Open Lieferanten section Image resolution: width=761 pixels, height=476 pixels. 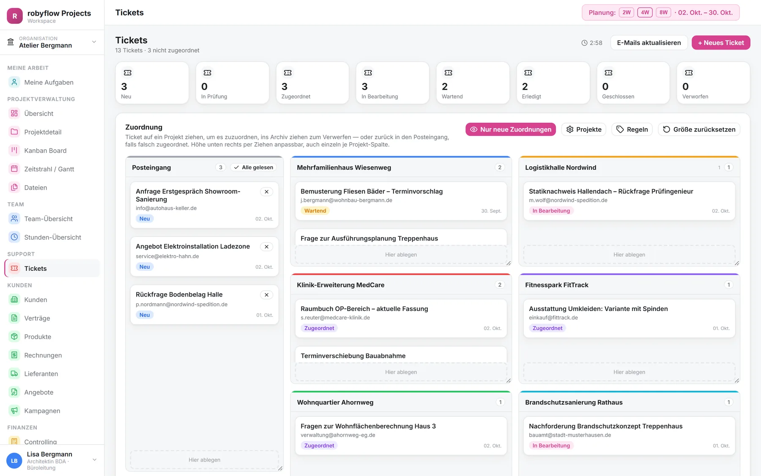pyautogui.click(x=52, y=374)
